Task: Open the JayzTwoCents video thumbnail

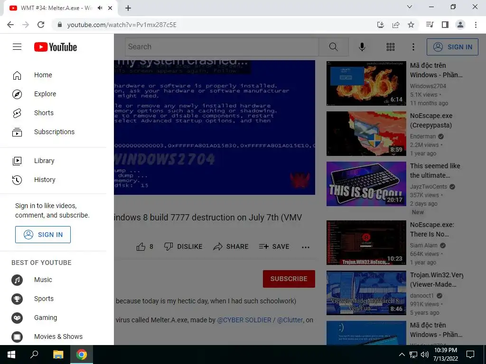Action: (x=366, y=184)
